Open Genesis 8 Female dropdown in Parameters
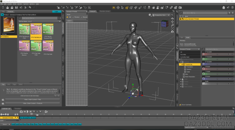The height and width of the screenshot is (130, 235). pyautogui.click(x=190, y=49)
